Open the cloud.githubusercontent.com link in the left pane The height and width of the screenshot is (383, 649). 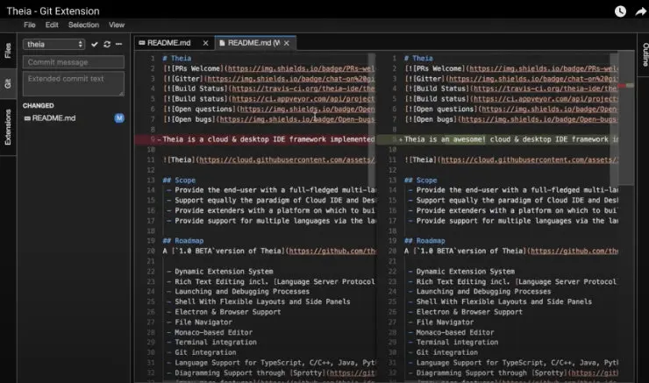(288, 160)
